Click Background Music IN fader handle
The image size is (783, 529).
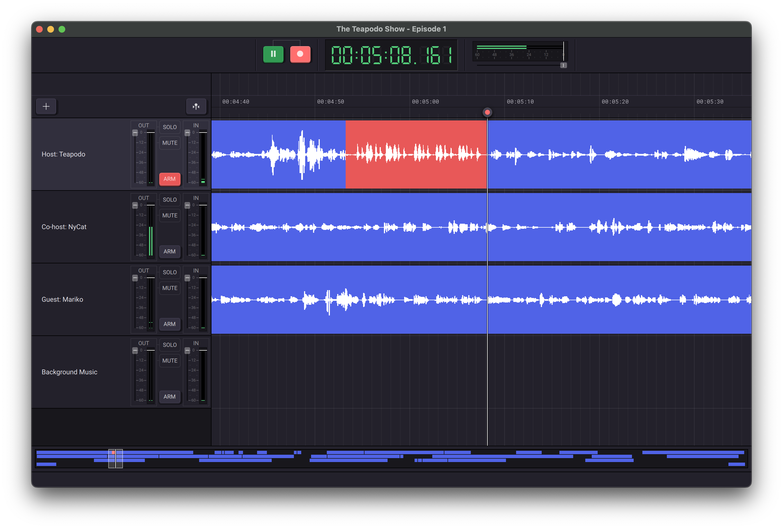(x=187, y=351)
